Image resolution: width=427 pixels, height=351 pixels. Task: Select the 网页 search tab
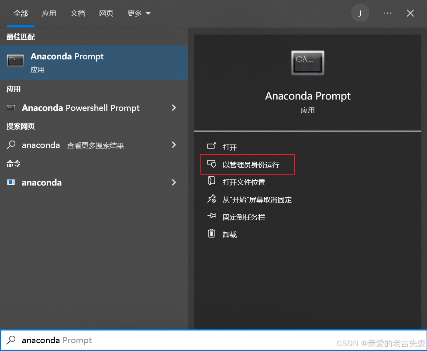point(106,13)
